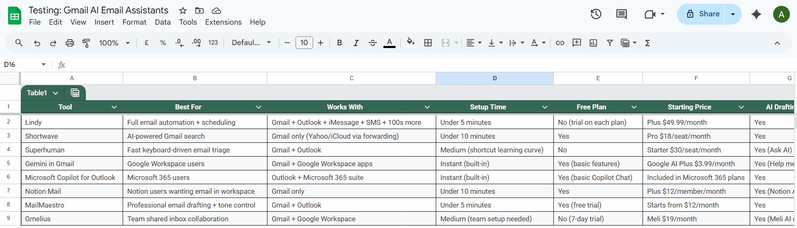
Task: Open the Google Sheets home icon
Action: coord(15,16)
